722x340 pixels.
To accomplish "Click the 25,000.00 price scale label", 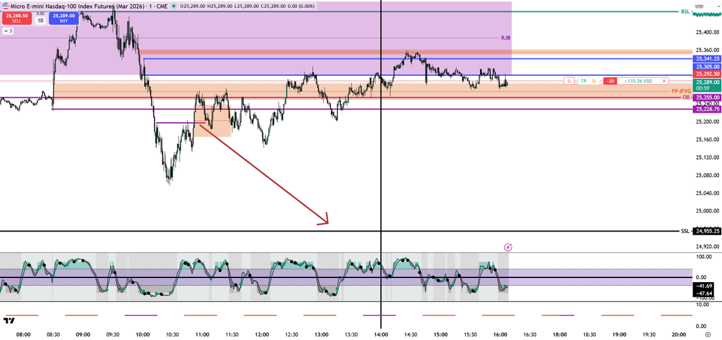I will tap(708, 211).
